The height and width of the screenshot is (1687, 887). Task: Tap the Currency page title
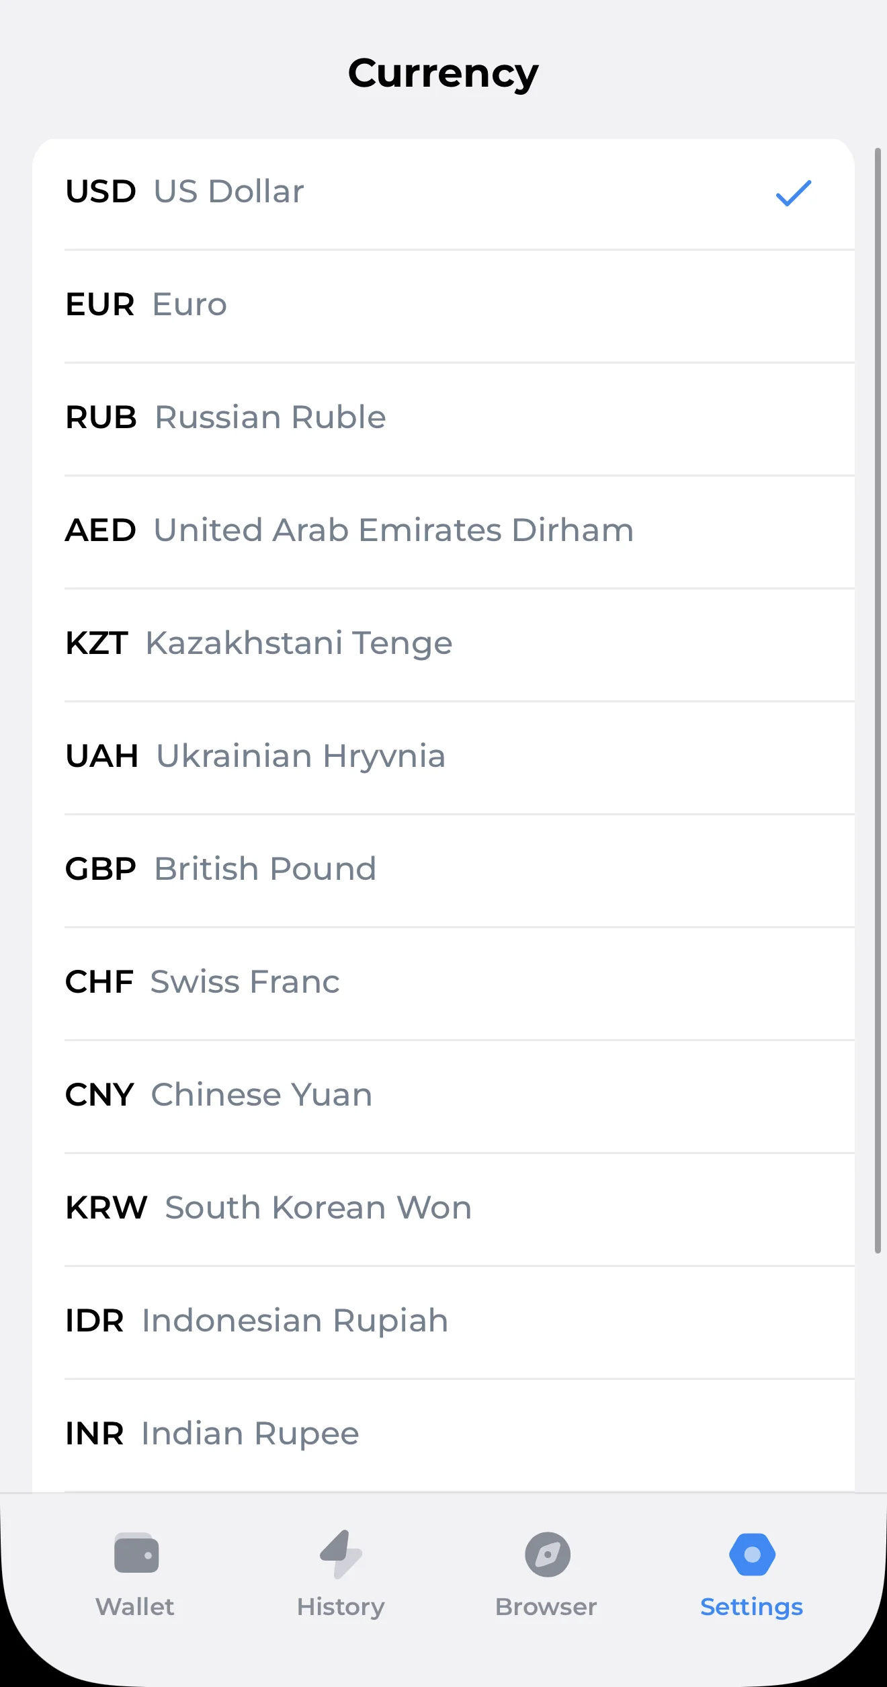point(443,73)
